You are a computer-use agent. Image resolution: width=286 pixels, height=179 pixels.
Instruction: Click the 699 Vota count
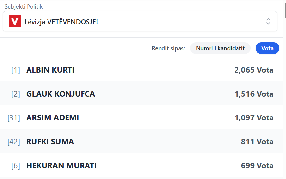point(257,166)
